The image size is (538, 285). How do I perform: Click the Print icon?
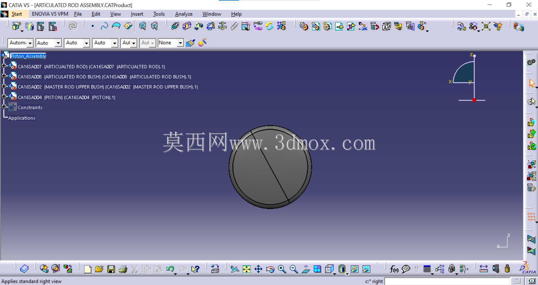tap(123, 269)
